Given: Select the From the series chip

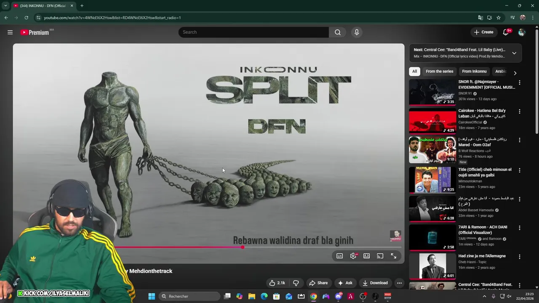Looking at the screenshot, I should click(x=440, y=72).
